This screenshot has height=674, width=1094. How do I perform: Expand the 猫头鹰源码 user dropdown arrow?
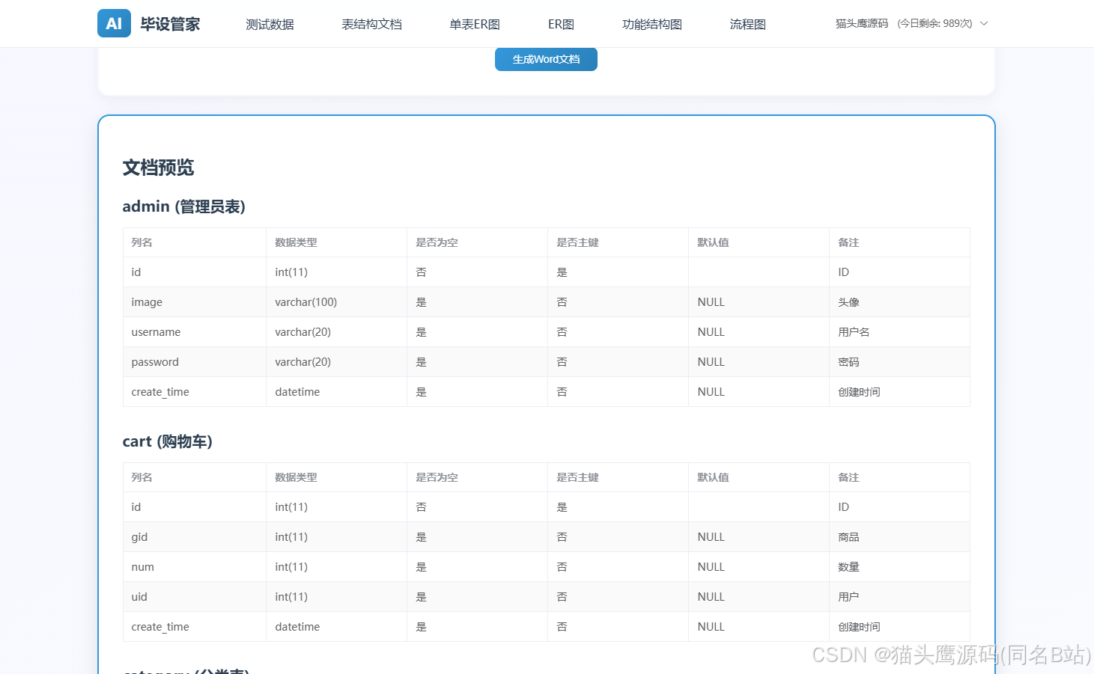click(984, 23)
